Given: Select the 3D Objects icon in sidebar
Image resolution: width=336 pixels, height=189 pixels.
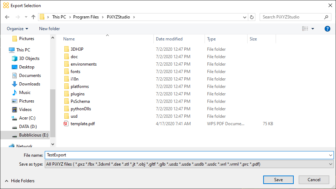Looking at the screenshot, I should coord(15,59).
